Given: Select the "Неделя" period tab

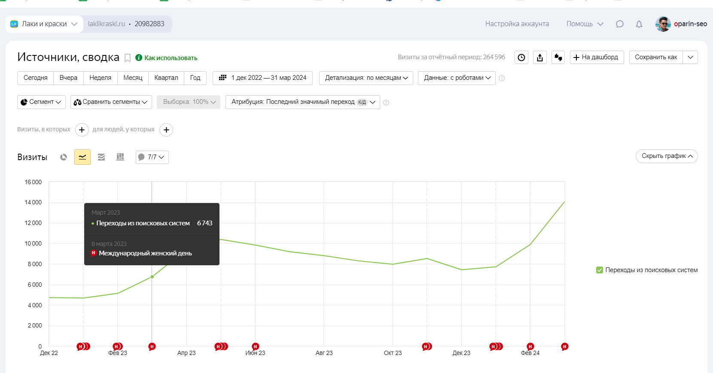Looking at the screenshot, I should point(100,78).
